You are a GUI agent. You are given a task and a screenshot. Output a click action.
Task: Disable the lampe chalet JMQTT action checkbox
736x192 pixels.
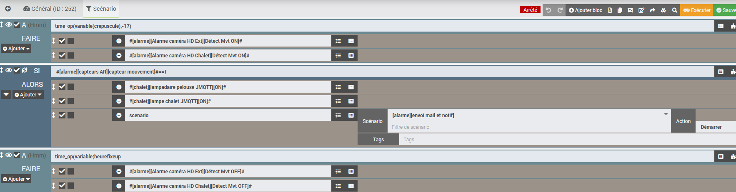click(x=62, y=101)
